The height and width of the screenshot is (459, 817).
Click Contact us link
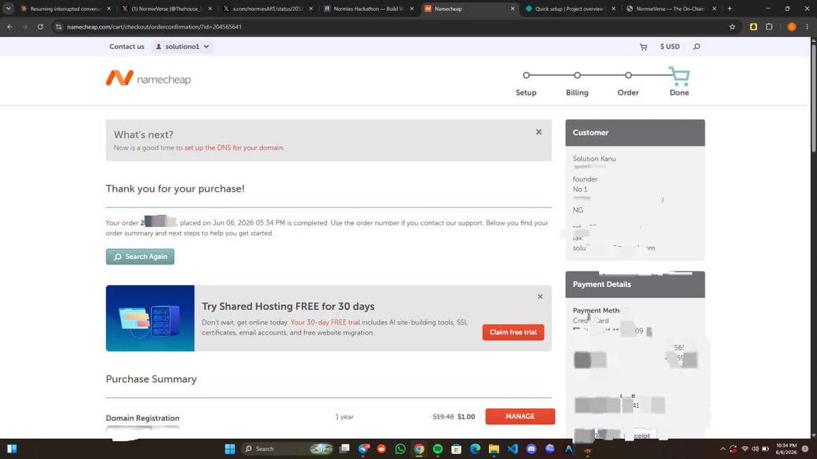click(x=127, y=46)
